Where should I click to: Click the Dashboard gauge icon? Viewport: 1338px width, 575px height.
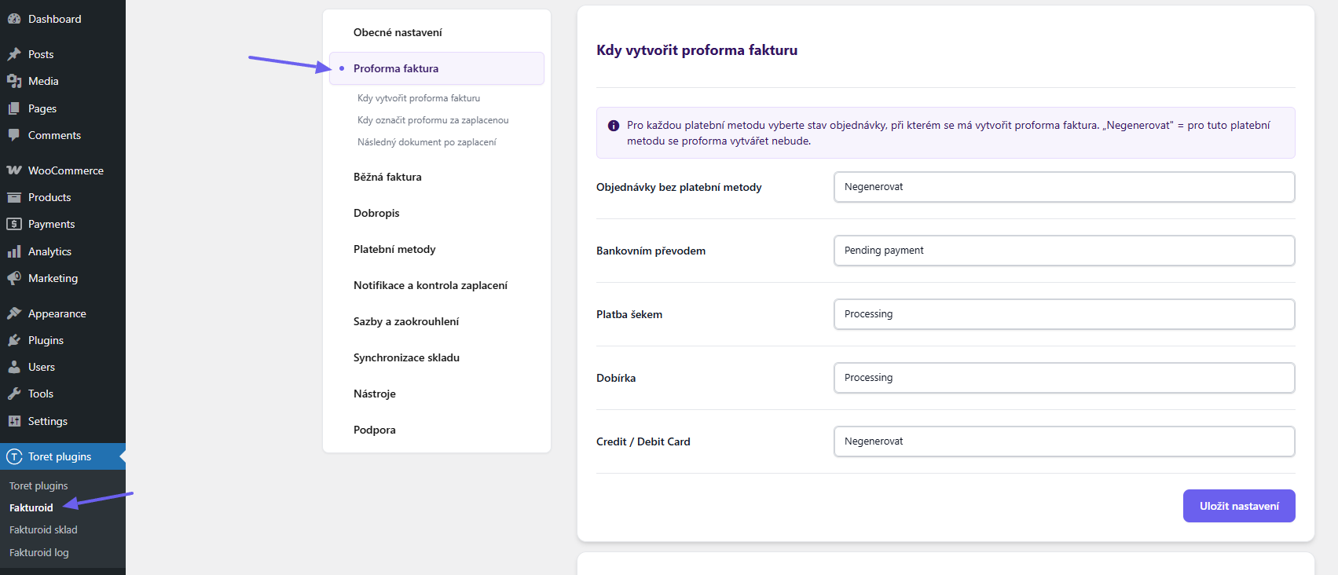pos(14,19)
